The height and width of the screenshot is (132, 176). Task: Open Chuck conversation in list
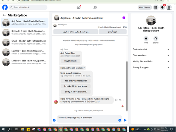[x=25, y=42]
